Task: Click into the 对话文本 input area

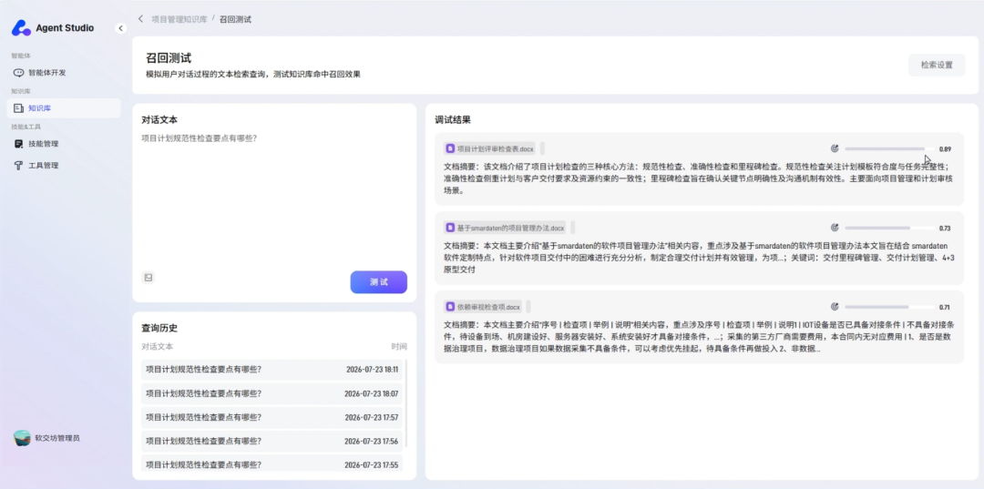Action: point(274,200)
